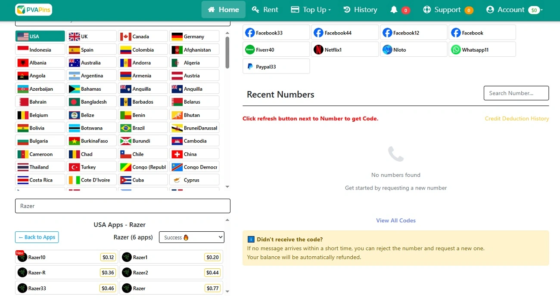Select Costa Rica country entry
The image size is (560, 301).
(40, 180)
